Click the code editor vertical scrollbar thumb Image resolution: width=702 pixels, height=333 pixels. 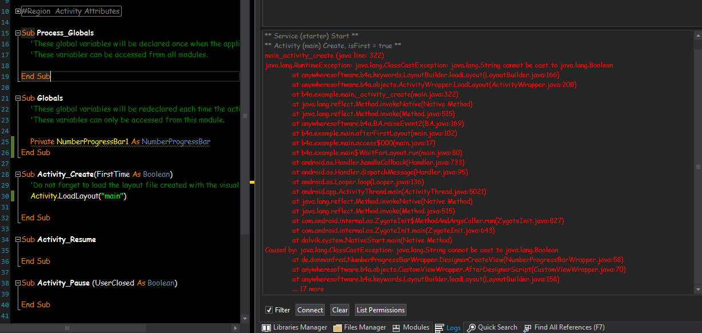click(245, 116)
